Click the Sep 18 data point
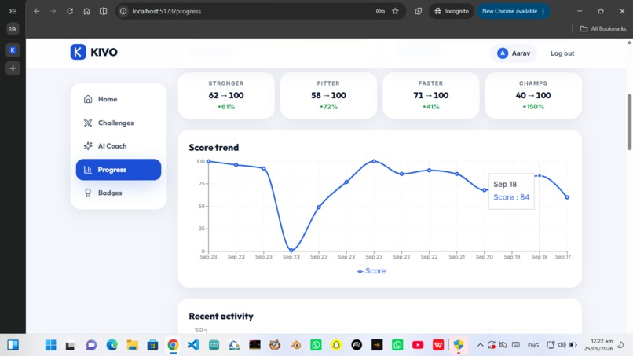 tap(540, 176)
